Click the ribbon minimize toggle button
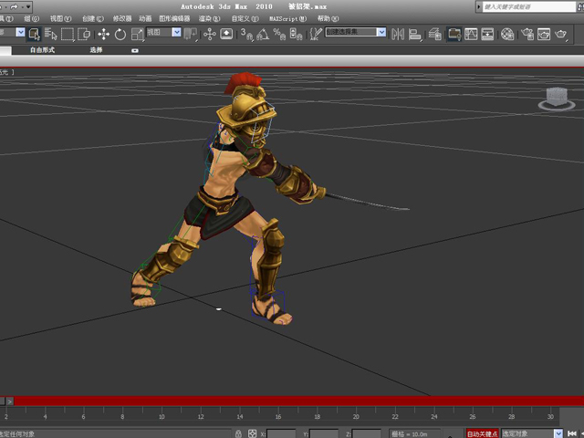584x438 pixels. coord(135,50)
